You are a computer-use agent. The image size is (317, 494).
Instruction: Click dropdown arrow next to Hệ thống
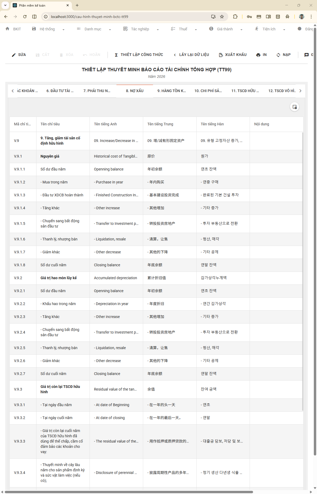[63, 30]
